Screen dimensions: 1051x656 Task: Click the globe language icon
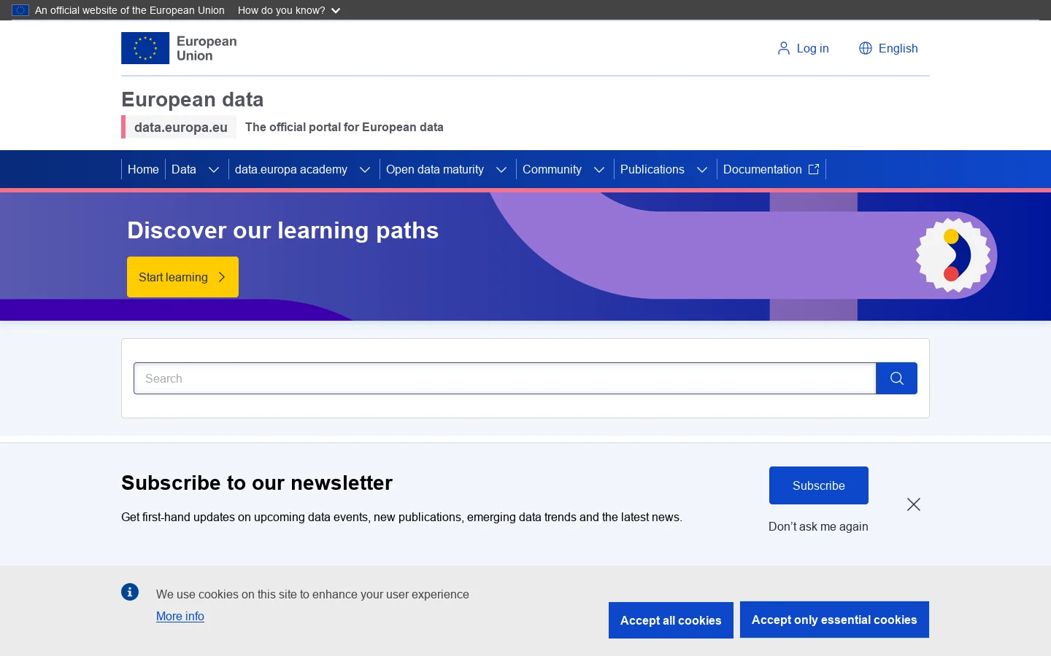click(866, 48)
